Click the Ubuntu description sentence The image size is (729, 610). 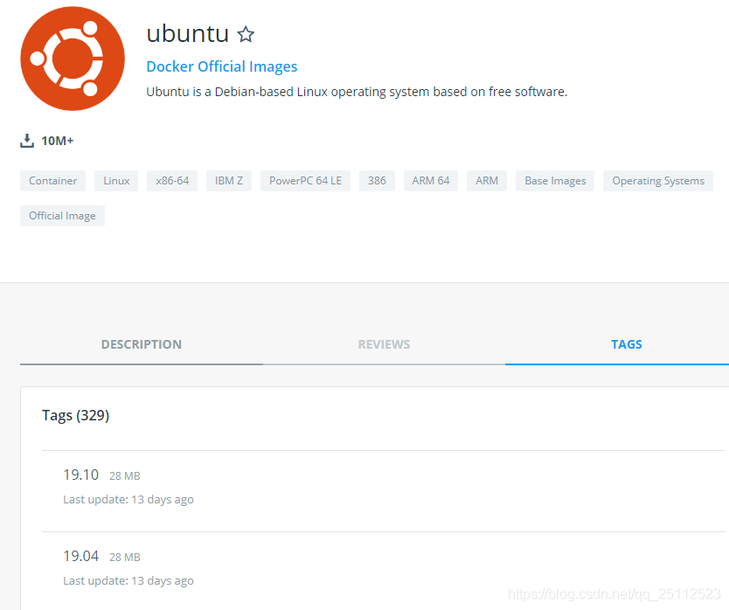tap(357, 92)
